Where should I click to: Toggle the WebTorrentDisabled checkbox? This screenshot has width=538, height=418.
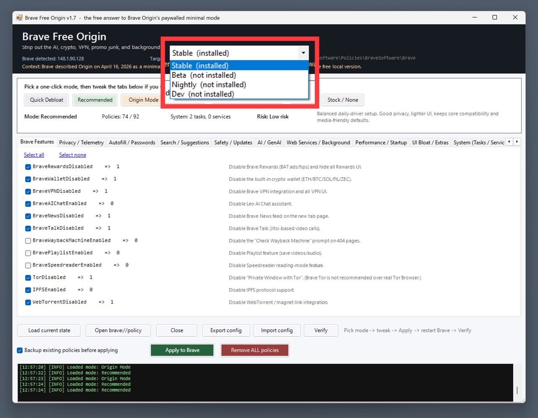(28, 302)
